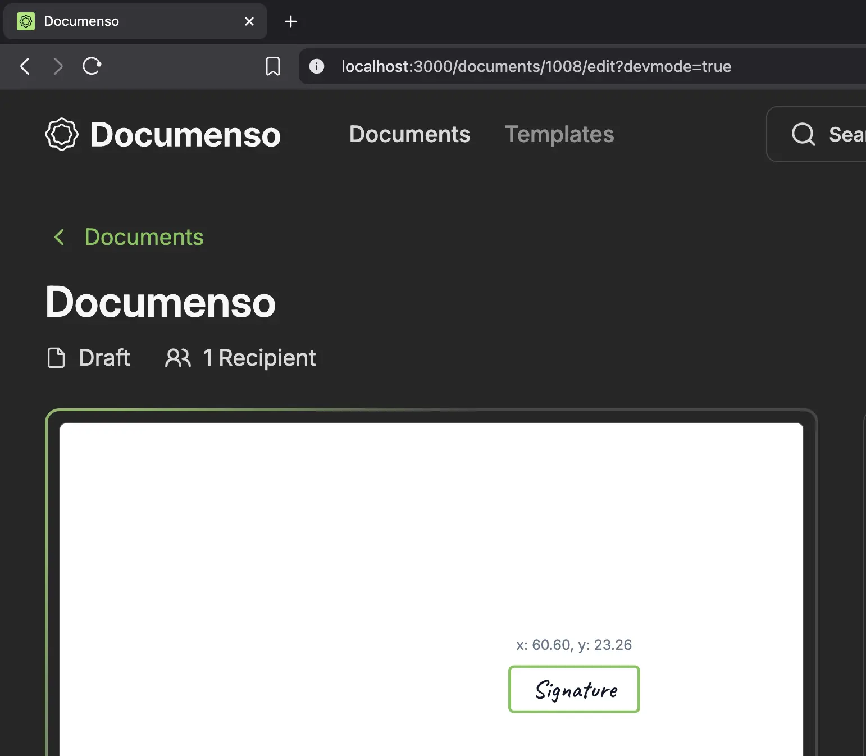Focus the localhost URL address bar
Image resolution: width=866 pixels, height=756 pixels.
point(536,66)
